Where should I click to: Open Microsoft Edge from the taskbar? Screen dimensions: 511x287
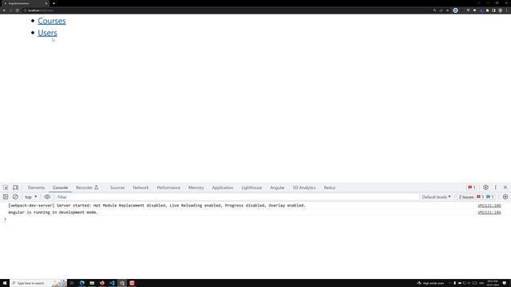coord(81,283)
